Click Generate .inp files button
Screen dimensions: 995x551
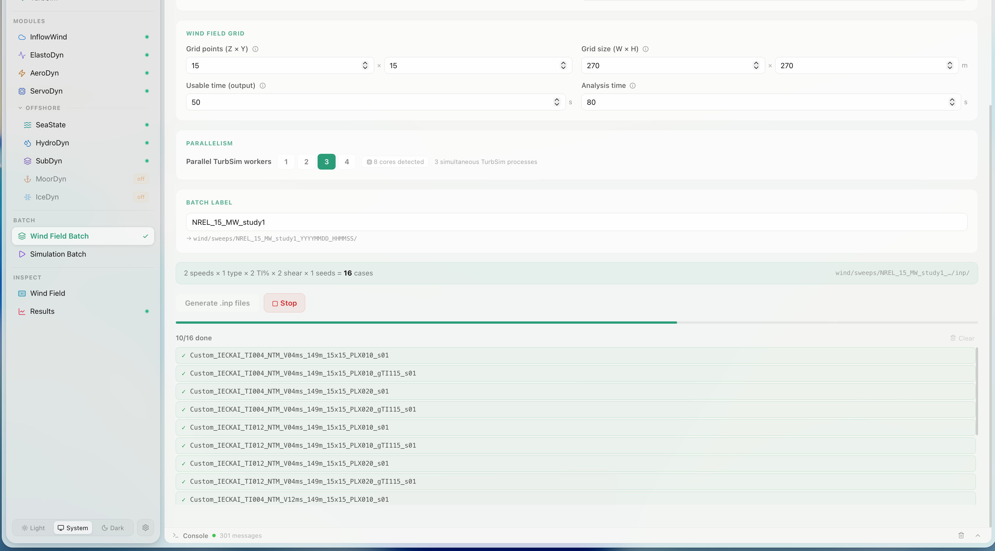(217, 303)
